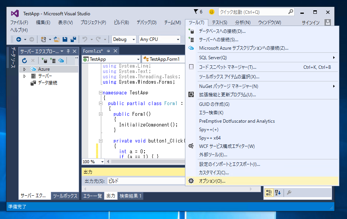Open the ビルド(B) menu
This screenshot has width=347, height=219.
[x=121, y=23]
